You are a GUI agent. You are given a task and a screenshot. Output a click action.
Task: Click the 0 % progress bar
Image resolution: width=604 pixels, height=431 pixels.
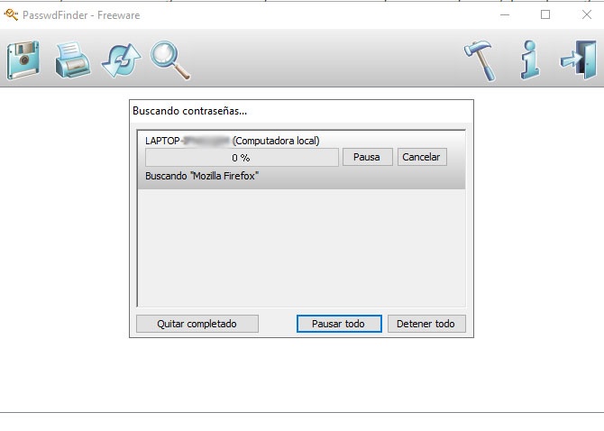point(242,158)
